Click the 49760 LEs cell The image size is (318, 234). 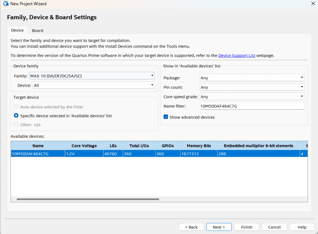[113, 154]
